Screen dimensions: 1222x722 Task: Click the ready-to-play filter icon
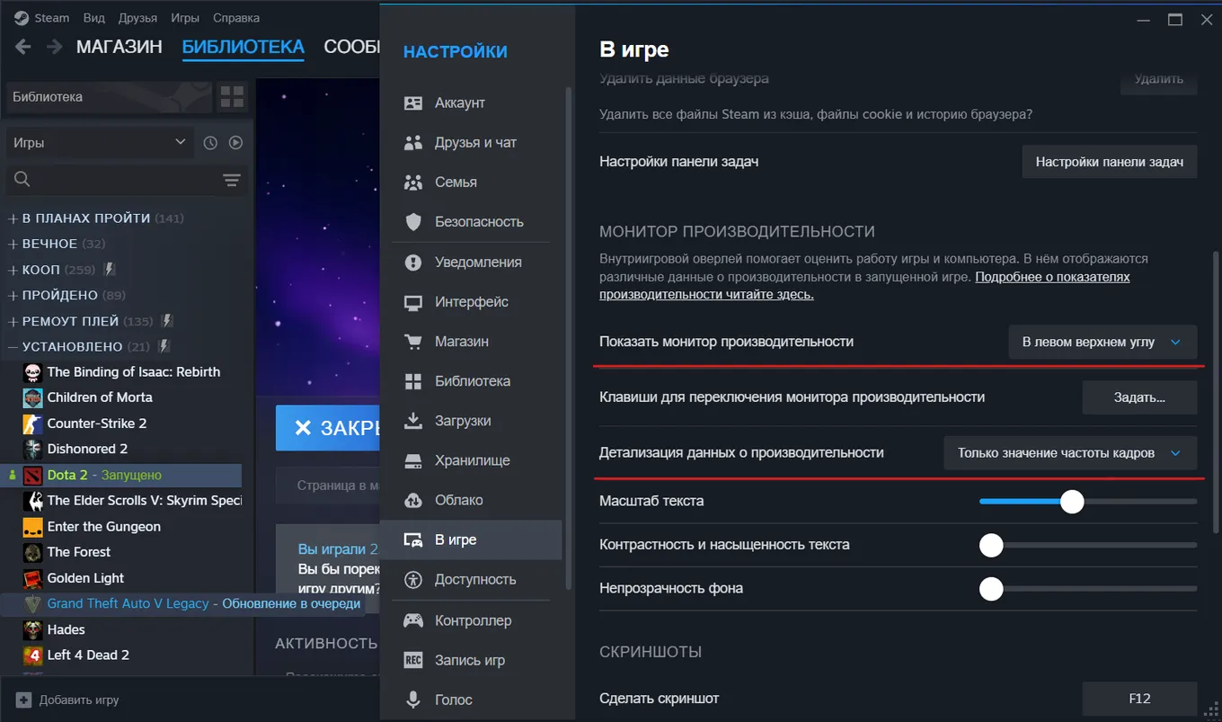235,142
